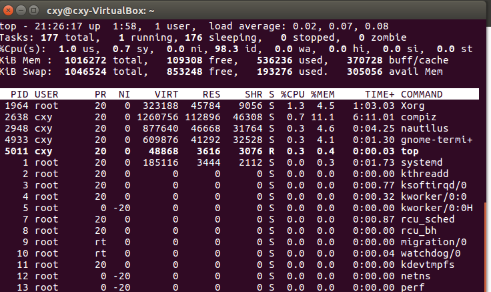Click the 1:03.03 TIME+ value for Xorg
Screen dimensions: 491x292
[x=374, y=106]
